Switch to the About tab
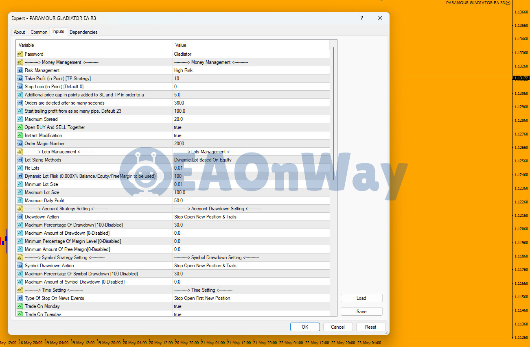 20,32
